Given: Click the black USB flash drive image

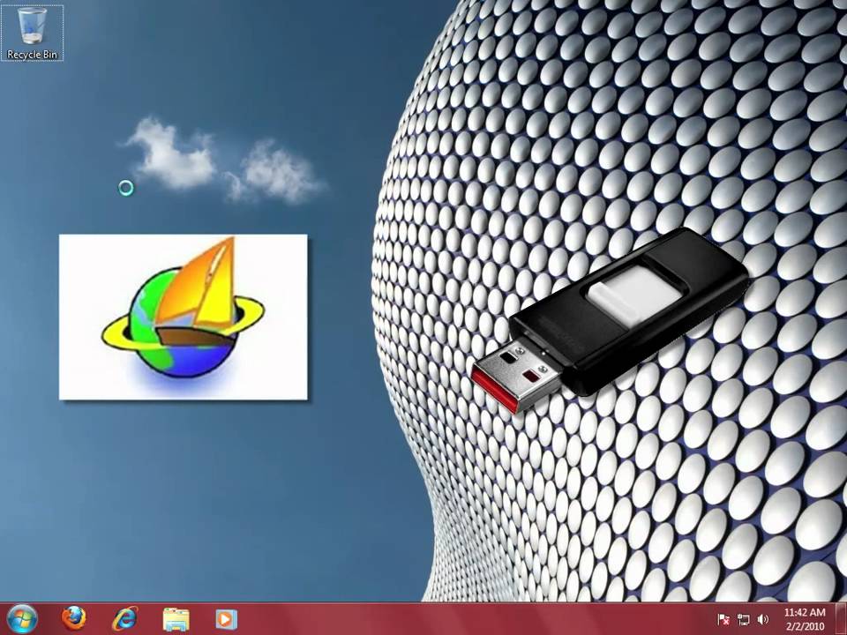Looking at the screenshot, I should 610,319.
